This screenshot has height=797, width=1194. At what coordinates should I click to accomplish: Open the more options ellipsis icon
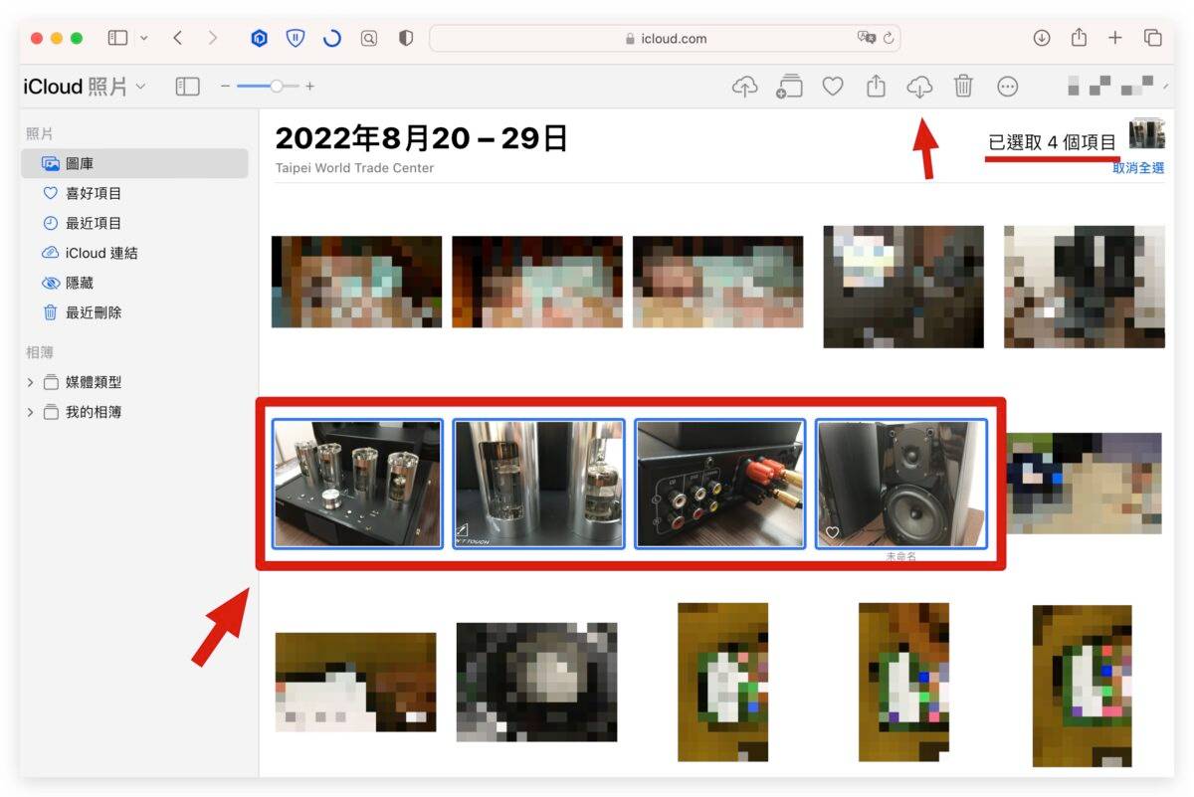[x=1008, y=87]
